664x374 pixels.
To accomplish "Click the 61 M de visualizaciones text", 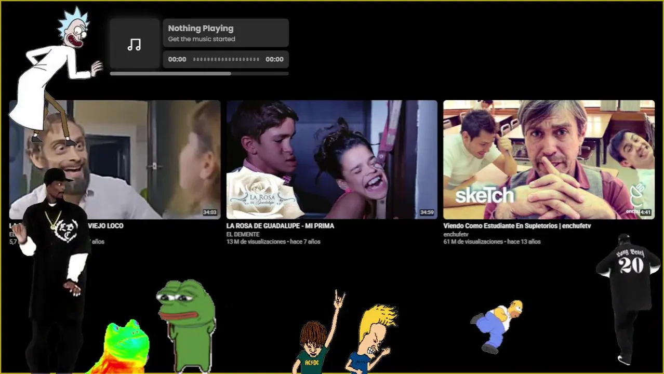I will 473,242.
